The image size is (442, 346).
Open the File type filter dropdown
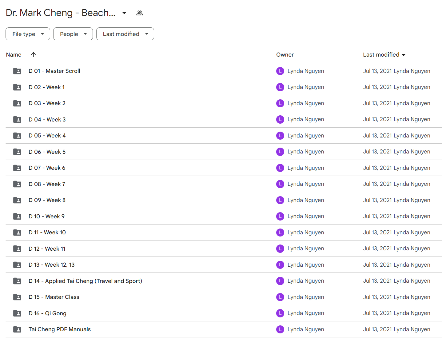[28, 34]
